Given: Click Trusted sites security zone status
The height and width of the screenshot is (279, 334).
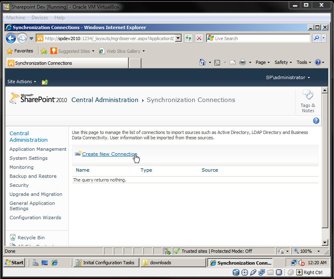Looking at the screenshot, I should click(x=213, y=251).
